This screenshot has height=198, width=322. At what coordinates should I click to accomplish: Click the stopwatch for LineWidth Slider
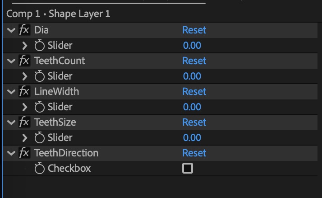coord(40,107)
